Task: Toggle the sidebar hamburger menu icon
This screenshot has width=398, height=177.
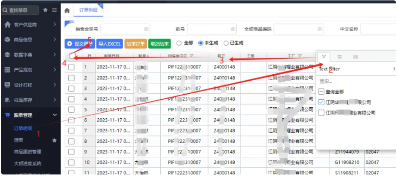Action: click(x=54, y=10)
